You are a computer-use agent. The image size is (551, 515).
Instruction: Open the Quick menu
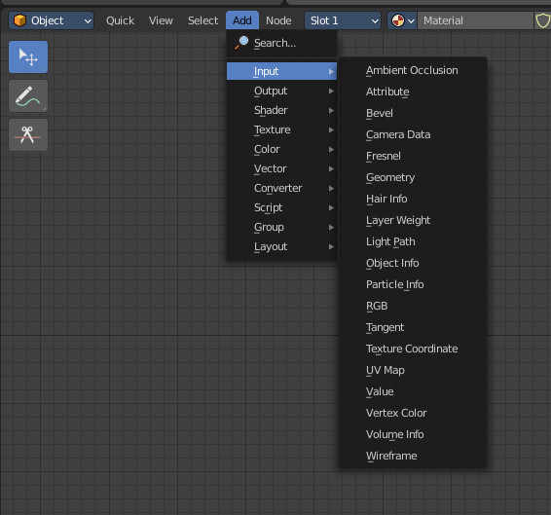(120, 20)
